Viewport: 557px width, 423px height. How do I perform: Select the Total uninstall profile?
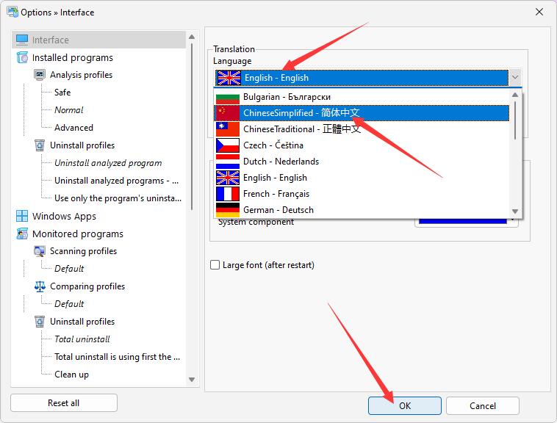(82, 339)
